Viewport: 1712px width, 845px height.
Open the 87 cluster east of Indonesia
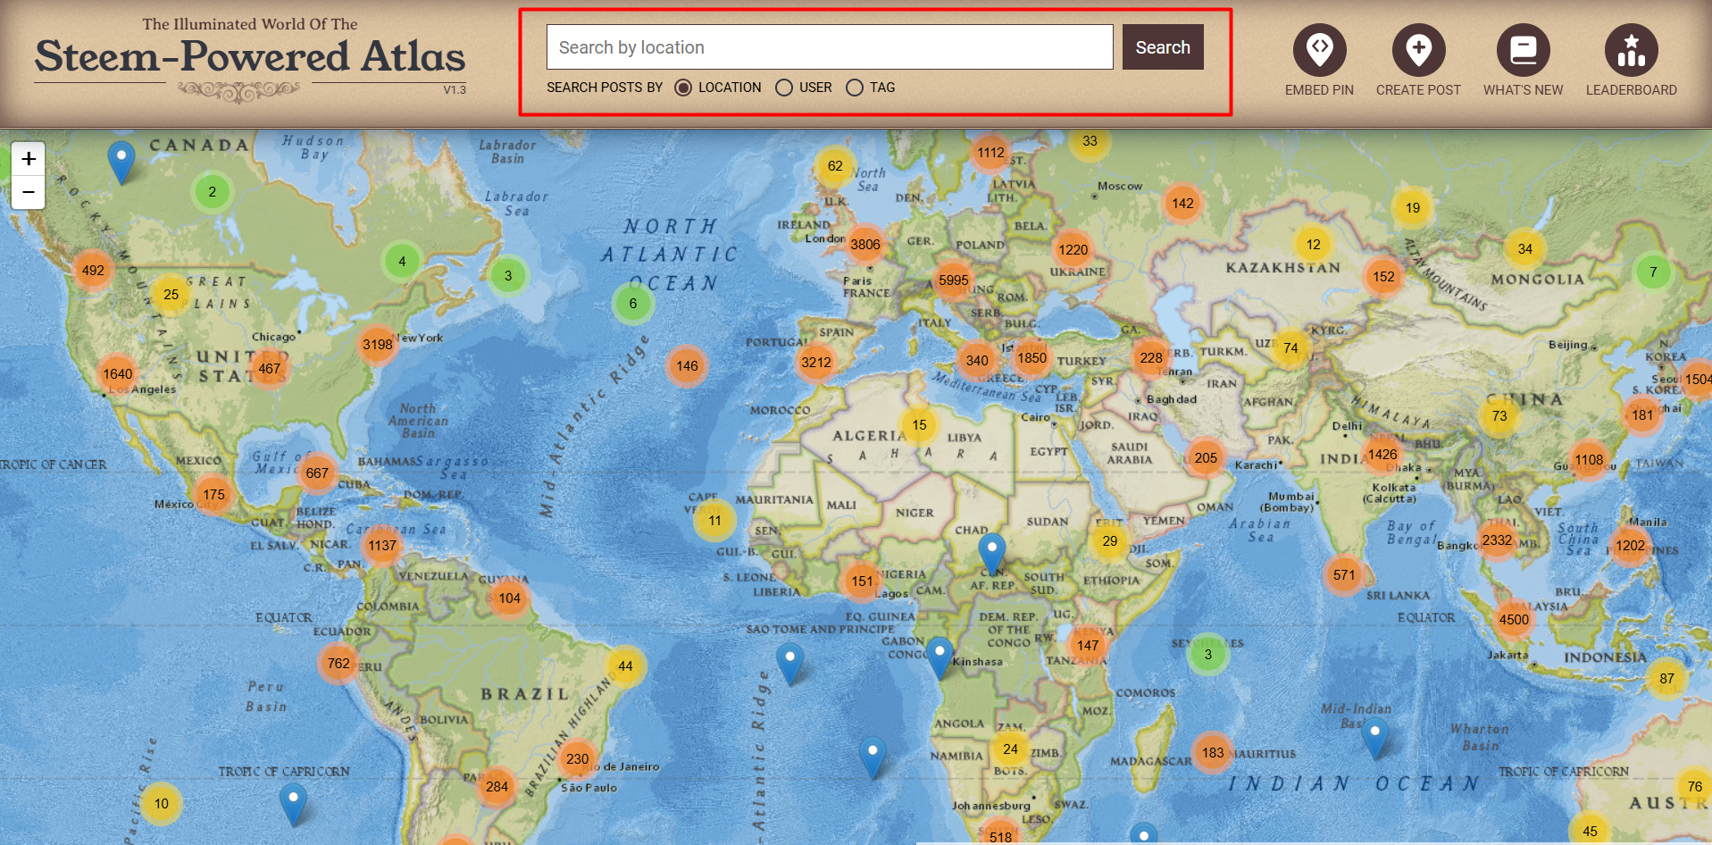coord(1667,679)
